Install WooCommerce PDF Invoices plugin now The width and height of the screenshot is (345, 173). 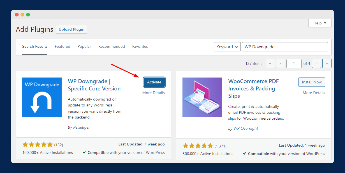pos(312,82)
